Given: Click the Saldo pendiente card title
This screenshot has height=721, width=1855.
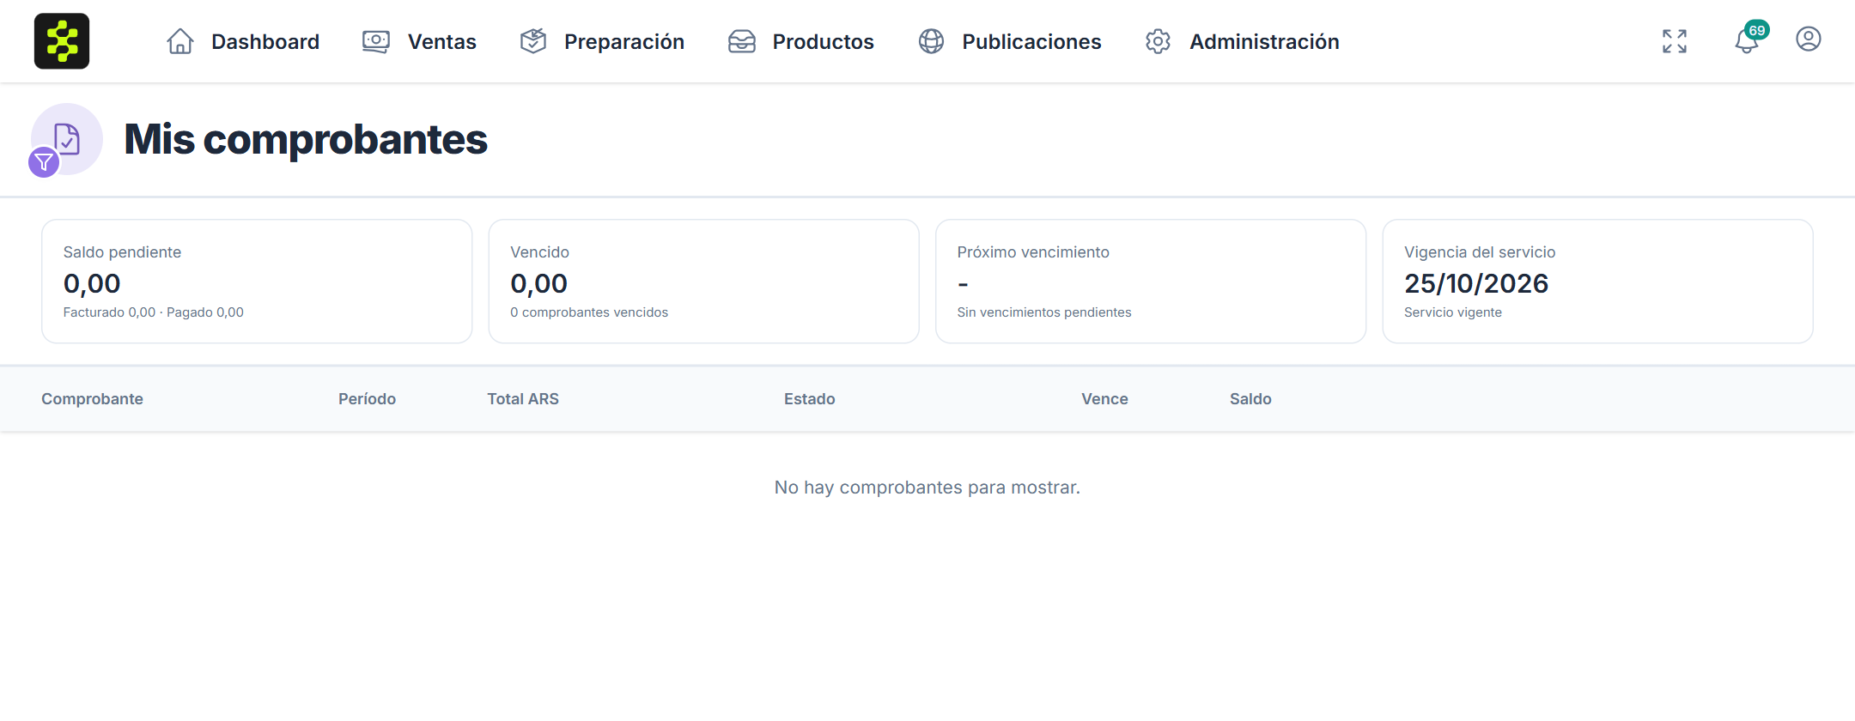Looking at the screenshot, I should coord(122,252).
